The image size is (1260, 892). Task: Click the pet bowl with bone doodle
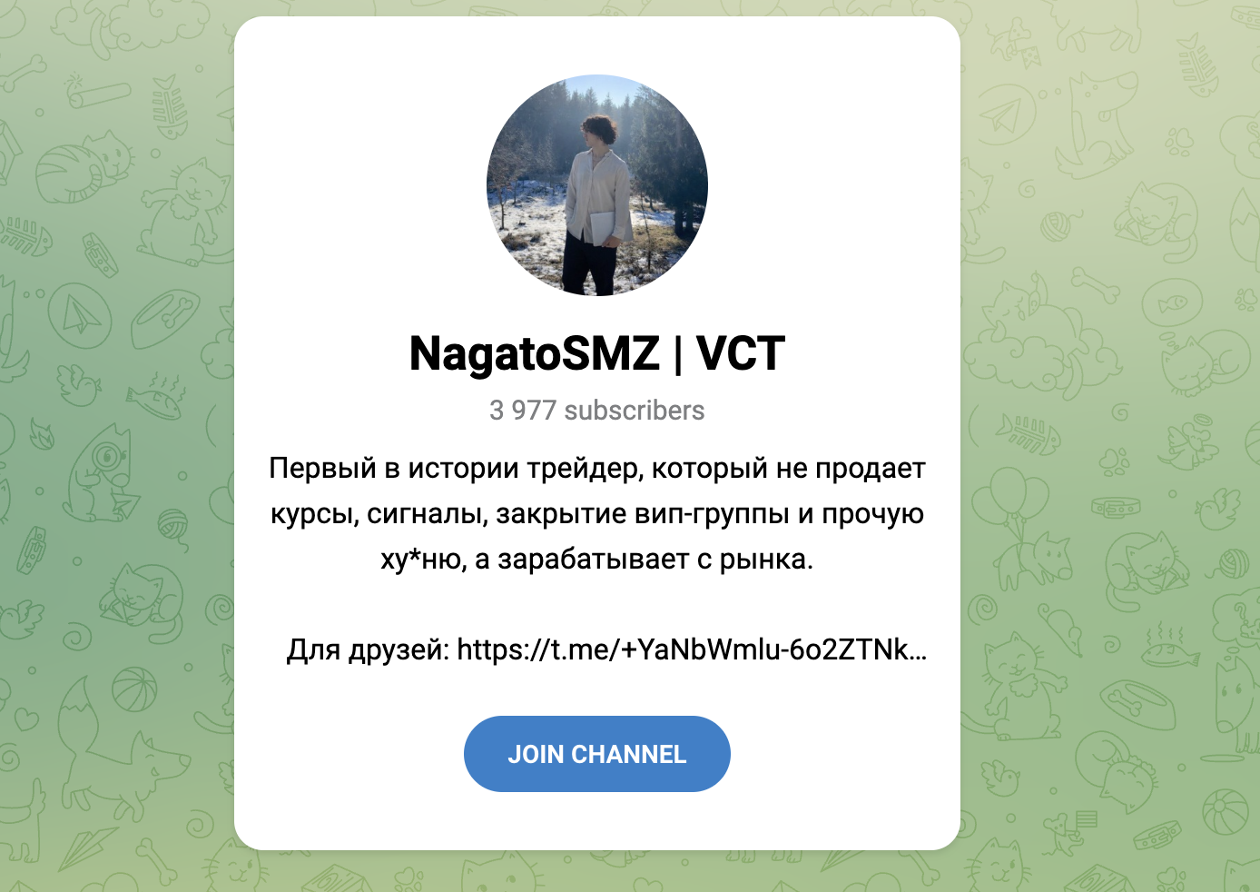point(166,318)
